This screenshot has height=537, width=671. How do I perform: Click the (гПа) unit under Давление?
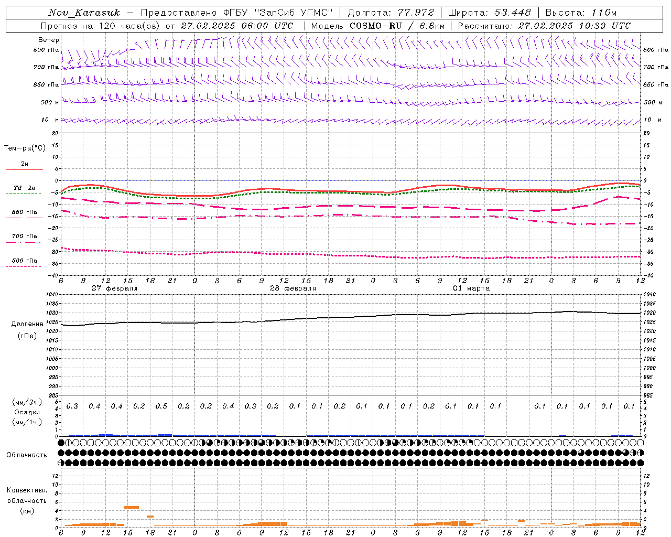coord(27,336)
